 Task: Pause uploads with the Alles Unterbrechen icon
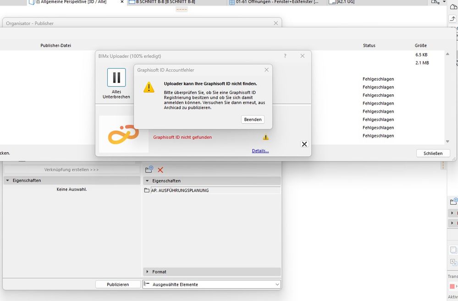point(116,77)
